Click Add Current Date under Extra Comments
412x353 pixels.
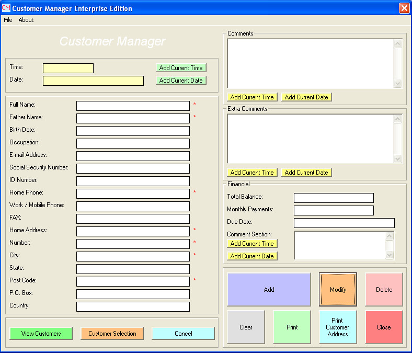click(x=306, y=173)
